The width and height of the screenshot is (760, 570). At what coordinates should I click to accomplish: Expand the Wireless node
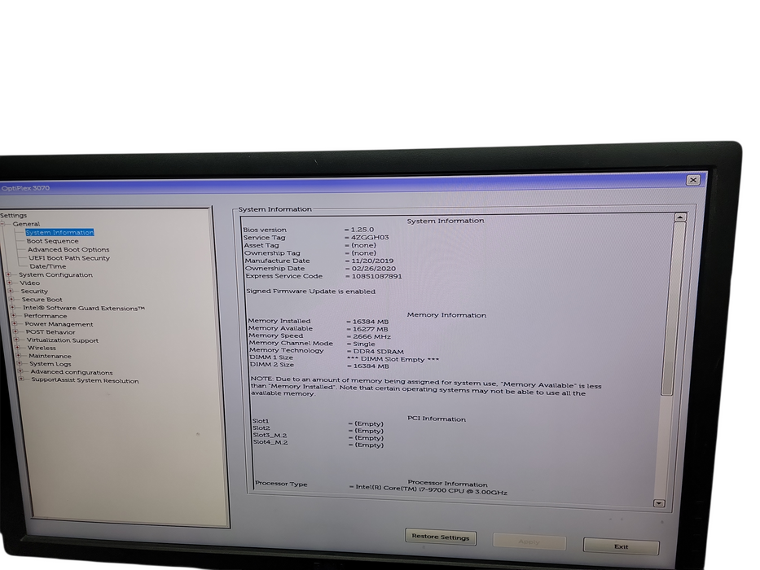click(x=17, y=348)
